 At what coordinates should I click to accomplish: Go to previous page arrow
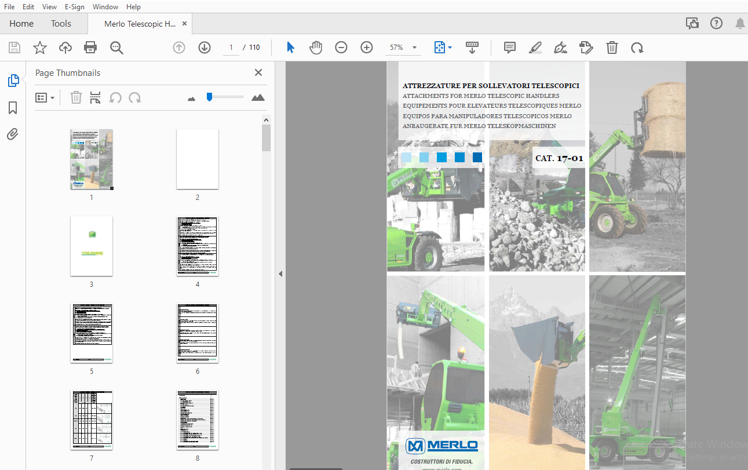(179, 48)
